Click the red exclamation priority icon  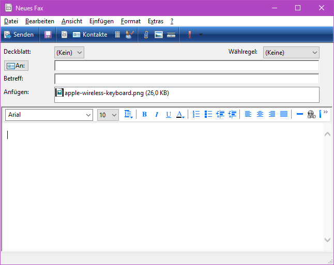point(190,35)
